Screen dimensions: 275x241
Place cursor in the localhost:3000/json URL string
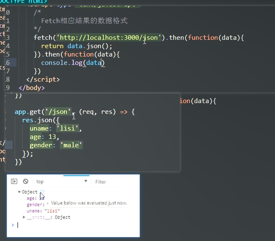(109, 38)
